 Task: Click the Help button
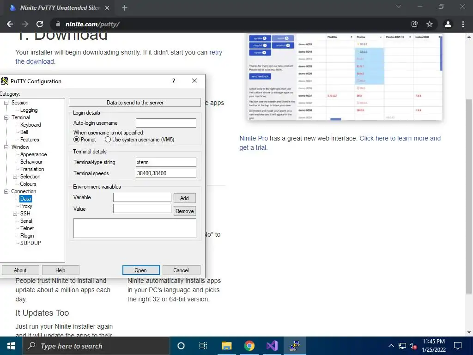pos(61,270)
